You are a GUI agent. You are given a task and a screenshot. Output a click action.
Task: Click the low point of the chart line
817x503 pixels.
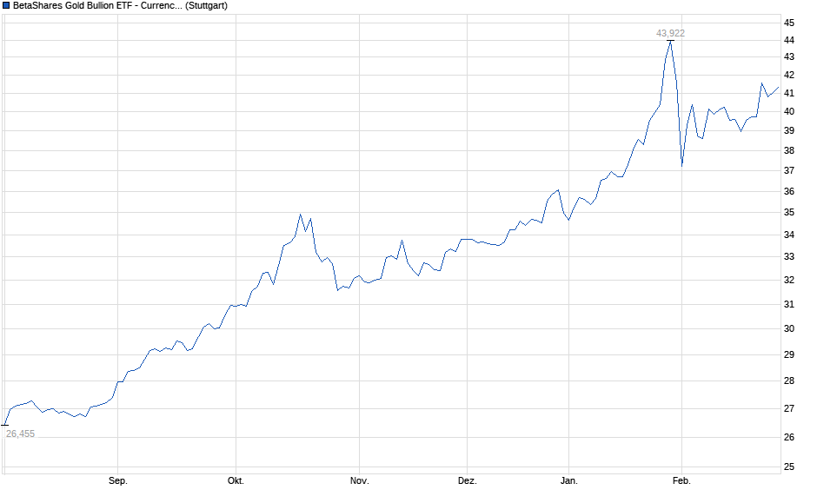pos(7,426)
